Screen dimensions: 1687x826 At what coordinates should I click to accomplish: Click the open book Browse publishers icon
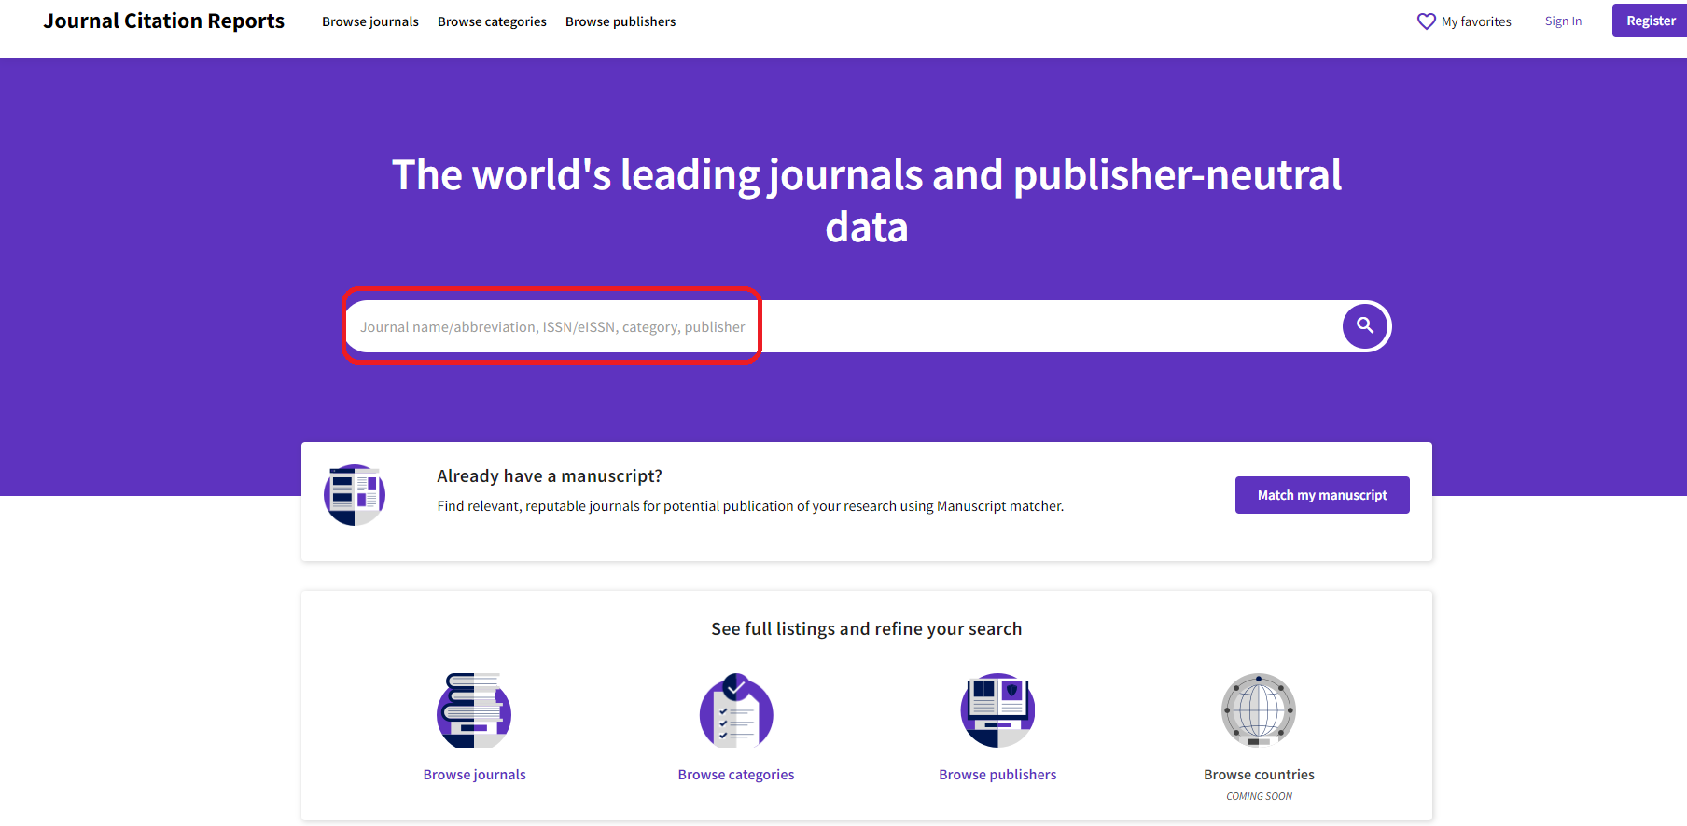[x=997, y=710]
